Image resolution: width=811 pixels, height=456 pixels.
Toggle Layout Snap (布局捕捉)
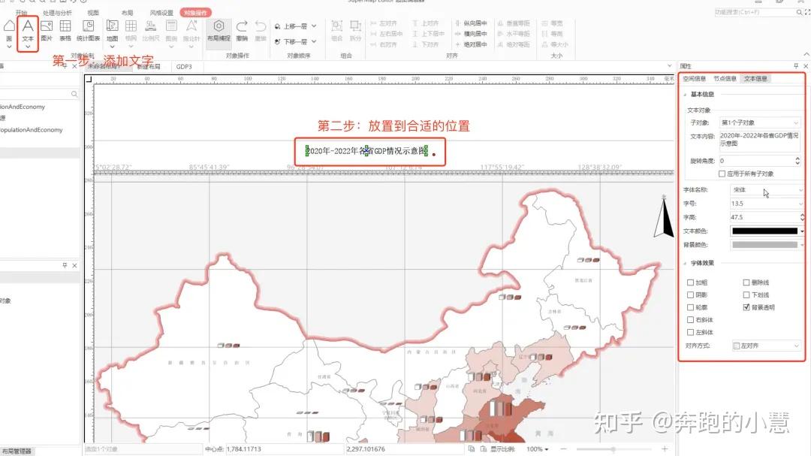219,28
